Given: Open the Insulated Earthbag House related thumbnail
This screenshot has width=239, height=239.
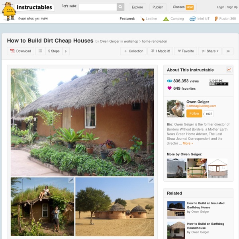Looking at the screenshot, I should pos(176,210).
